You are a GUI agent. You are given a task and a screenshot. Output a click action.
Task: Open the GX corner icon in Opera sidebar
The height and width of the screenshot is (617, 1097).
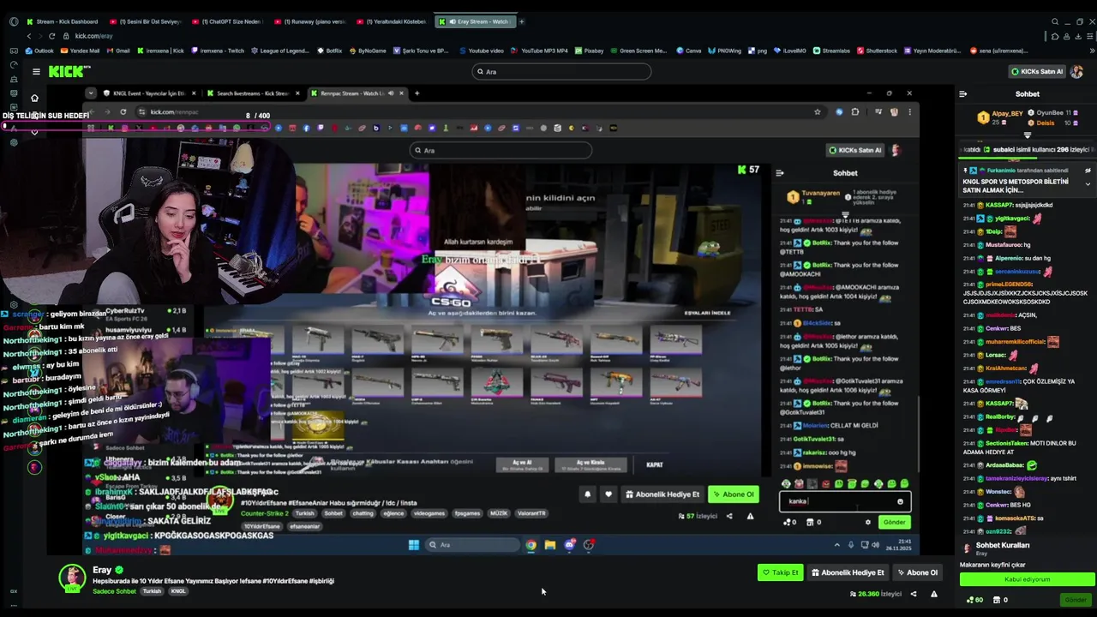tap(14, 590)
